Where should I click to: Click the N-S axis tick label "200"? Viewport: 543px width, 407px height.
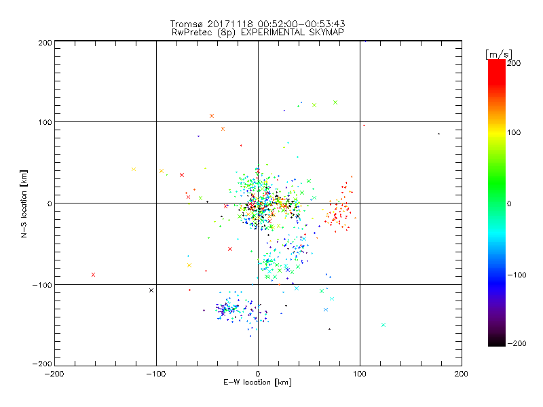45,43
